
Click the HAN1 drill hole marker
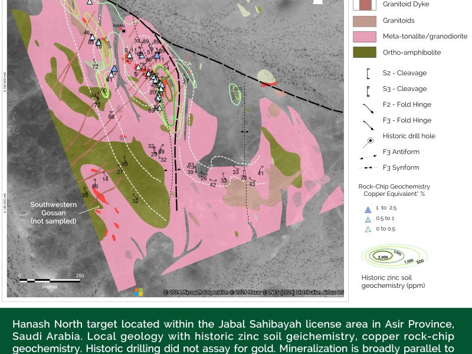coord(123,31)
